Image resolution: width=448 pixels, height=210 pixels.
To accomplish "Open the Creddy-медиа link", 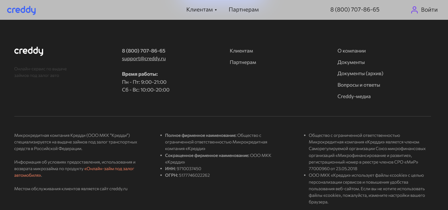I will click(x=354, y=96).
